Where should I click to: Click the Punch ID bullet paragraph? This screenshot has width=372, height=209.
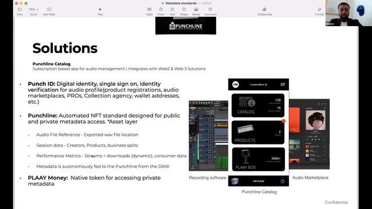click(104, 93)
